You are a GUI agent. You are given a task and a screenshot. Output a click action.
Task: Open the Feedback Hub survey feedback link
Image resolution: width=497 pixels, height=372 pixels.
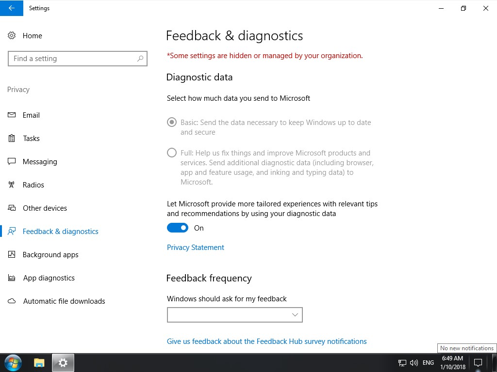(266, 341)
